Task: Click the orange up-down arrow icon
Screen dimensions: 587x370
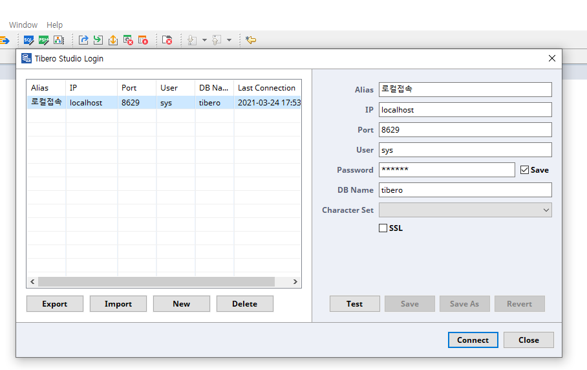Action: [x=113, y=40]
